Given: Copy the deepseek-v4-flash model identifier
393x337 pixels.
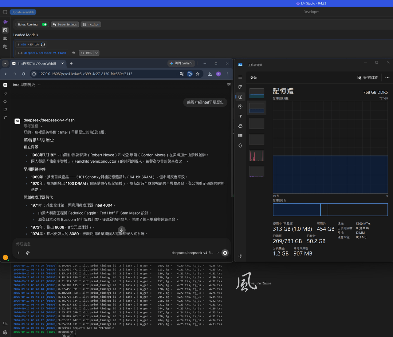Looking at the screenshot, I should [73, 53].
